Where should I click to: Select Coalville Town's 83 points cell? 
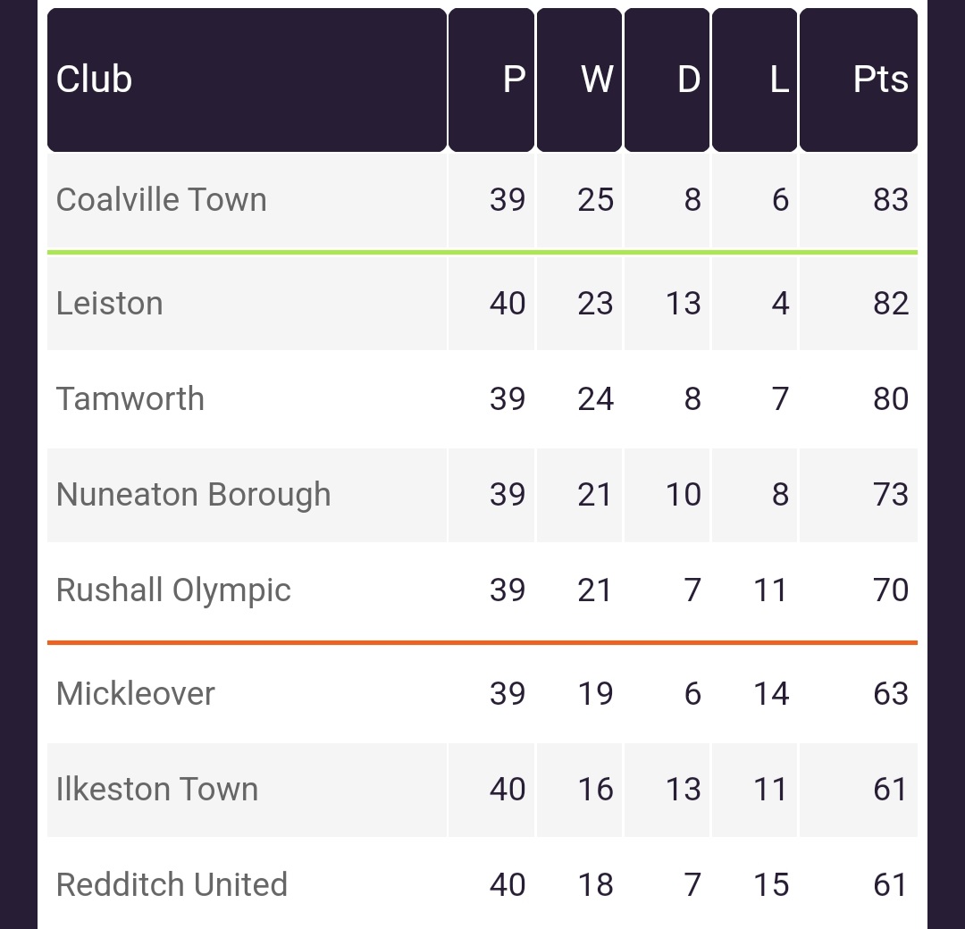tap(859, 201)
